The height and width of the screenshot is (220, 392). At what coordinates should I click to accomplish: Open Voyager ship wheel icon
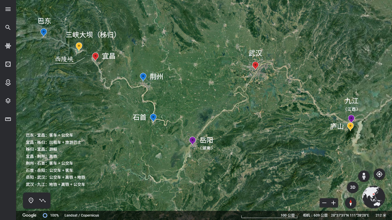point(8,46)
